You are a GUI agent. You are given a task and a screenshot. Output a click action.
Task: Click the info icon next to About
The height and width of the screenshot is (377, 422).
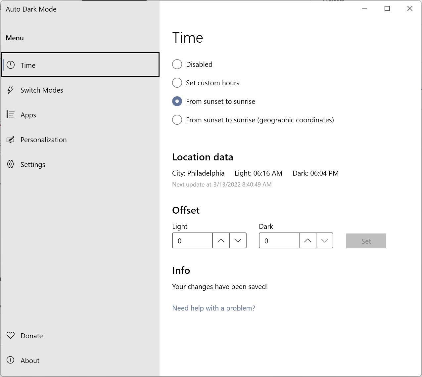pos(10,360)
